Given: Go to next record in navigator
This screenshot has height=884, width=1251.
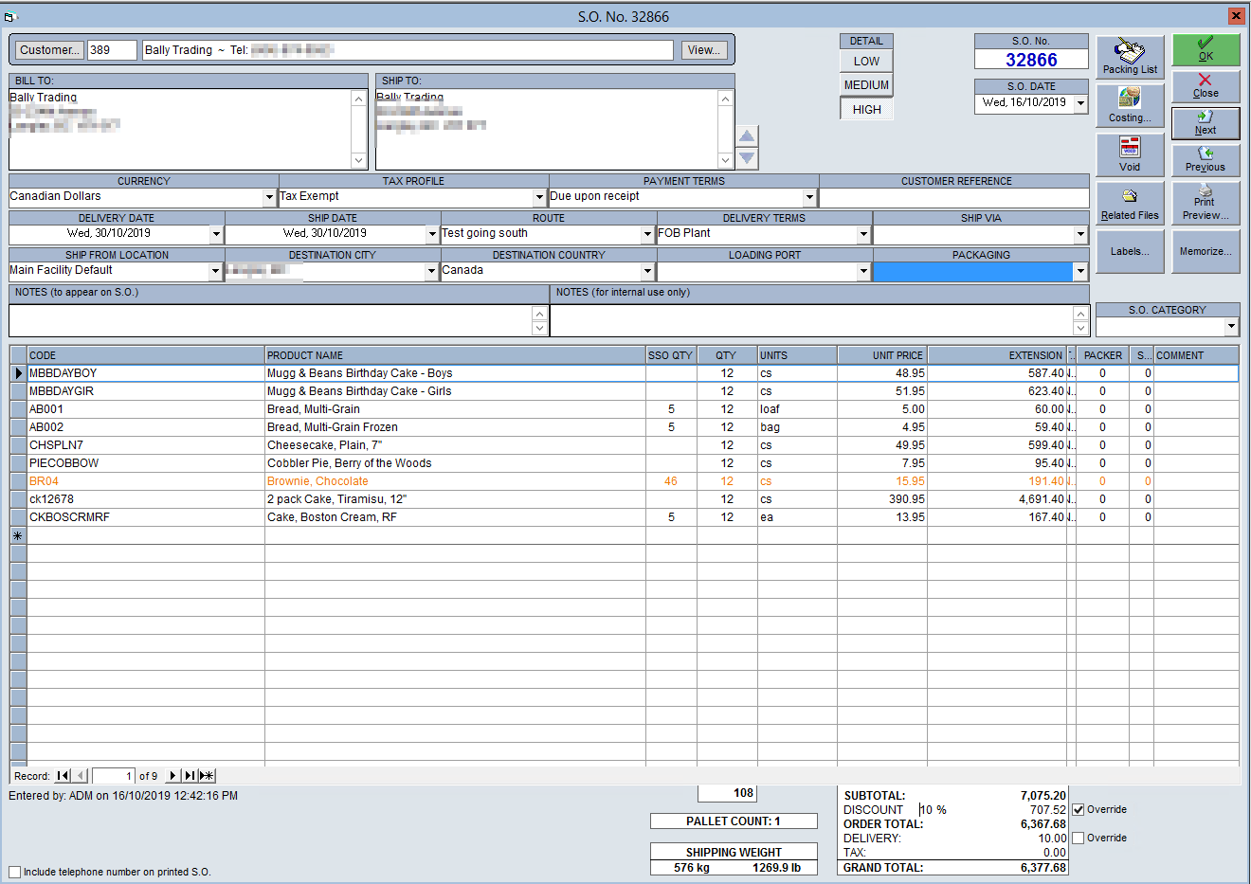Looking at the screenshot, I should point(172,776).
